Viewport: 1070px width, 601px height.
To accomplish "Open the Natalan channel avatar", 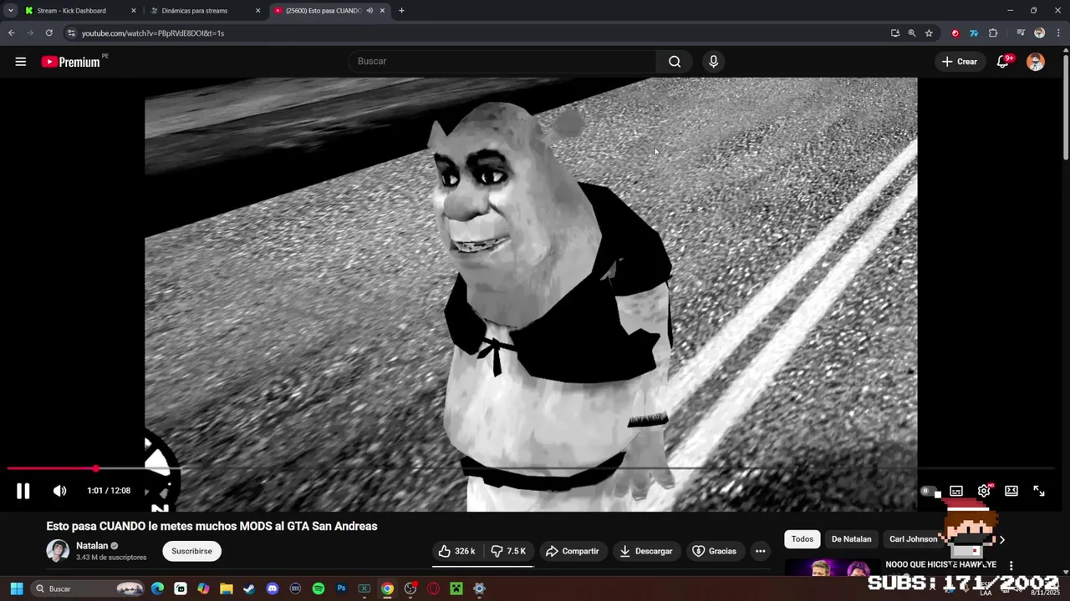I will [58, 551].
